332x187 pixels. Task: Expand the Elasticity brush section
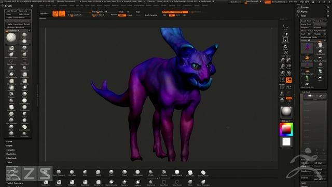[11, 154]
